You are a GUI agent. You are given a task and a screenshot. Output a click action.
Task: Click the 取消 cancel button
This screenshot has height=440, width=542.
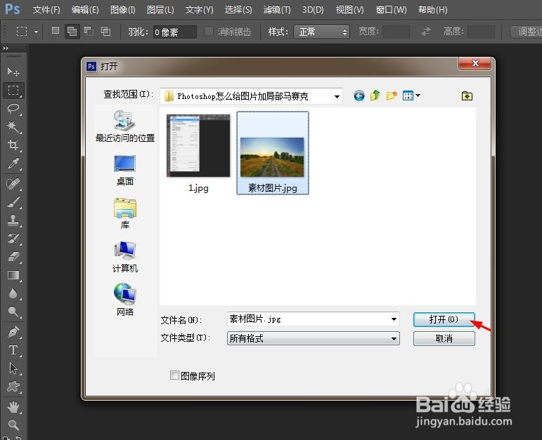pyautogui.click(x=444, y=338)
